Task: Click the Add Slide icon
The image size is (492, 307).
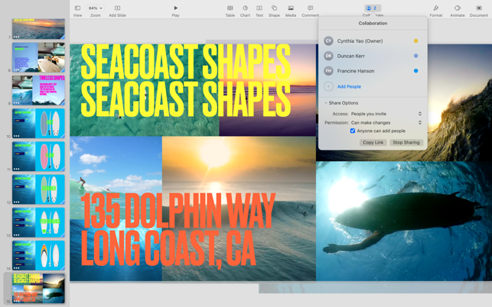Action: tap(117, 8)
